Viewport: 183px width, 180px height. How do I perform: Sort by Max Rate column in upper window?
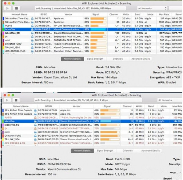tap(164, 14)
